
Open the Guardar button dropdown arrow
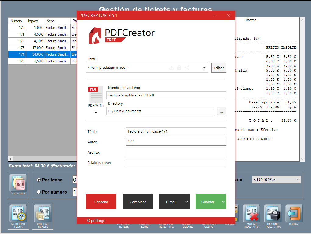pyautogui.click(x=223, y=202)
